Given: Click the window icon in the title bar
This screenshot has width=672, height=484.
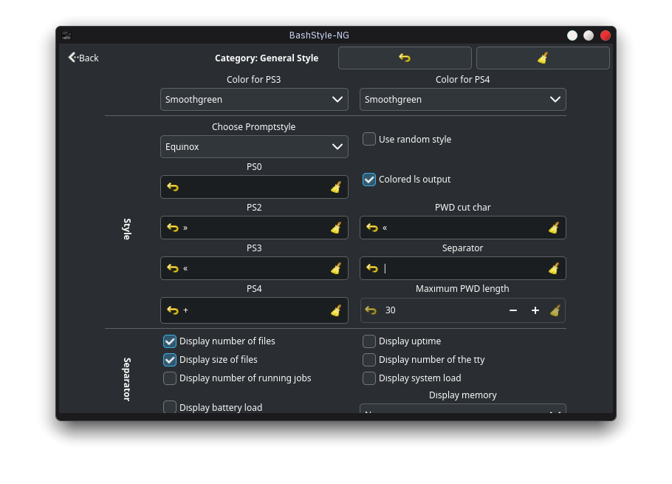Looking at the screenshot, I should (x=66, y=35).
